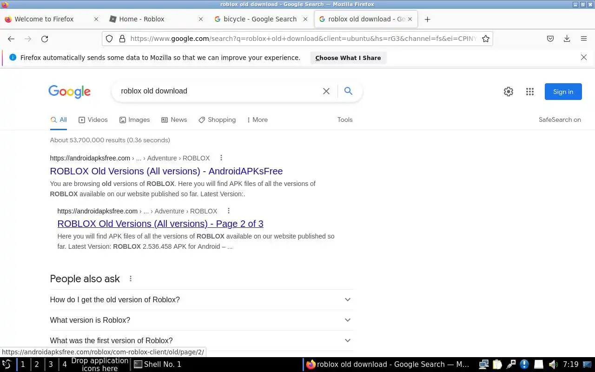This screenshot has width=595, height=372.
Task: Open the More search categories menu
Action: pyautogui.click(x=258, y=120)
